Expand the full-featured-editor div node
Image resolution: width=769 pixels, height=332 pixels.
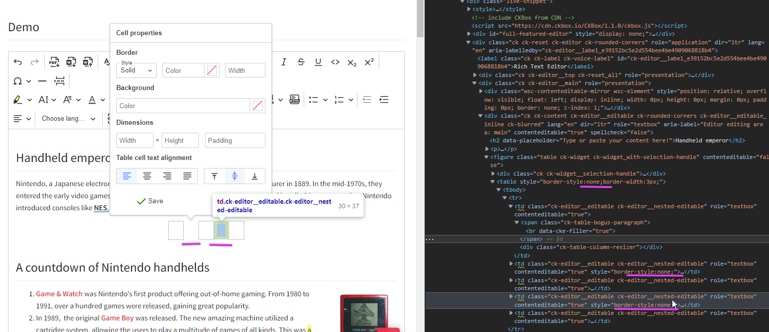tap(469, 34)
